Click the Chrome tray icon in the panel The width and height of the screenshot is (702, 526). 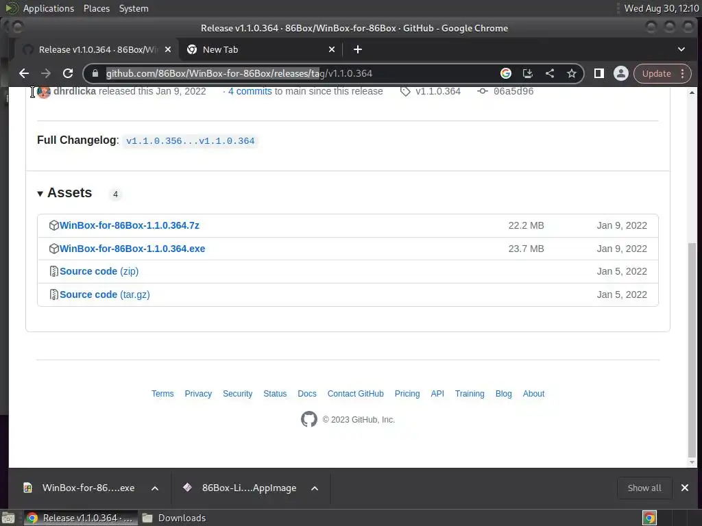649,518
